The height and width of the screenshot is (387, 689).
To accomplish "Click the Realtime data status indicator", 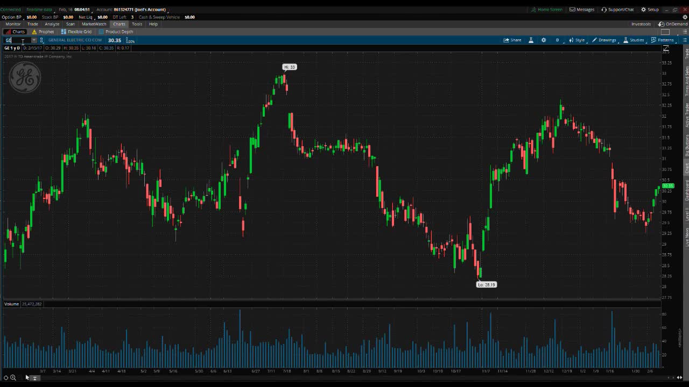I will (x=39, y=10).
